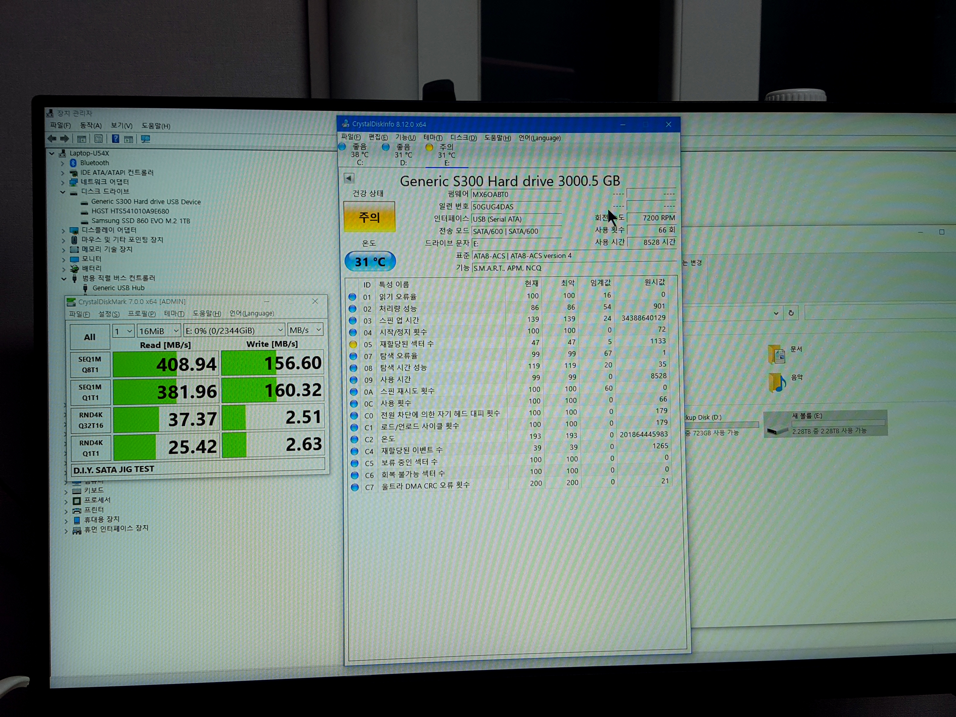The height and width of the screenshot is (717, 956).
Task: Click the All button in CrystalDiskMark
Action: coord(90,337)
